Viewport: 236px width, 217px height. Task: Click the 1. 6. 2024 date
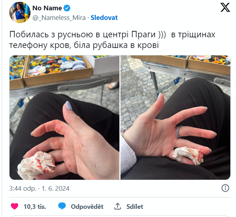55,189
